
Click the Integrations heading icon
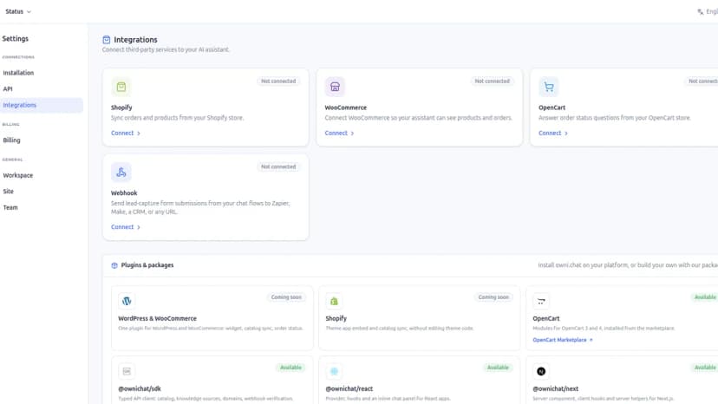click(107, 40)
